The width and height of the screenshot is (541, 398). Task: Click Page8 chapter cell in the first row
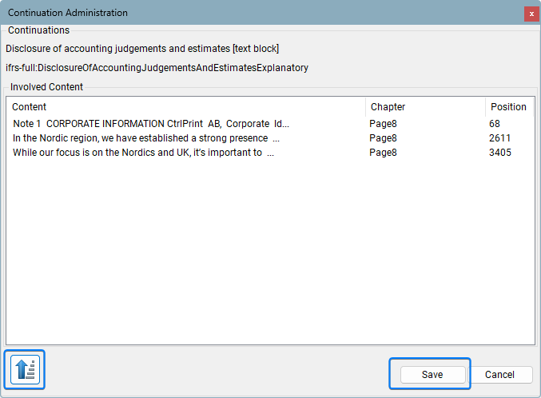[383, 124]
